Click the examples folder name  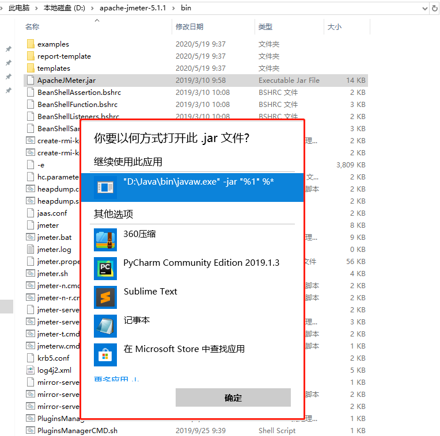point(53,44)
